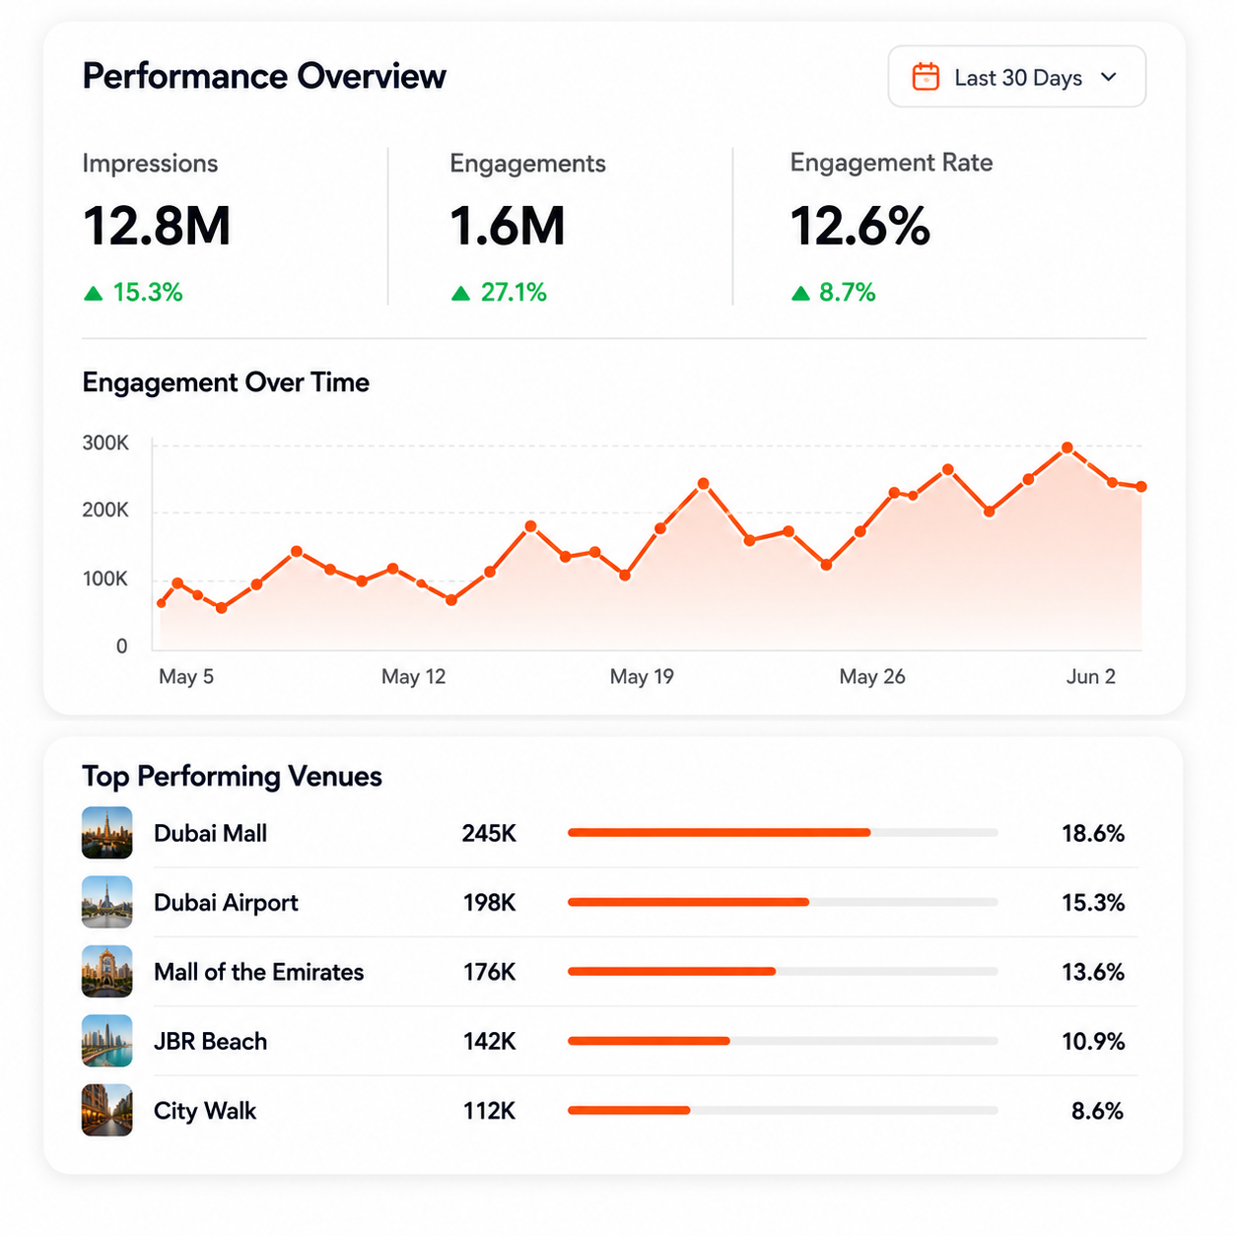Screen dimensions: 1236x1236
Task: Click the 300K y-axis label
Action: (105, 444)
